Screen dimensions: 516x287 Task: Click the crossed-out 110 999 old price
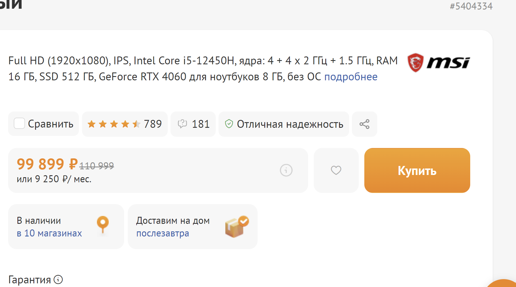pos(97,166)
